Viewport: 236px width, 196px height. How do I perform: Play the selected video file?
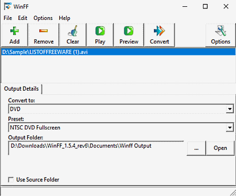(100, 35)
